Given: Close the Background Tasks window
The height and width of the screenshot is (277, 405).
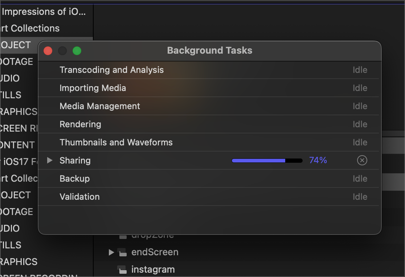Looking at the screenshot, I should (x=48, y=51).
